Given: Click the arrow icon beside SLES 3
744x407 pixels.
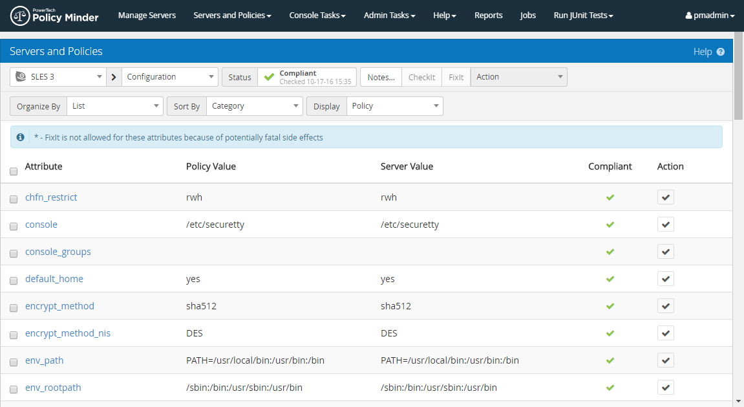Looking at the screenshot, I should point(114,77).
